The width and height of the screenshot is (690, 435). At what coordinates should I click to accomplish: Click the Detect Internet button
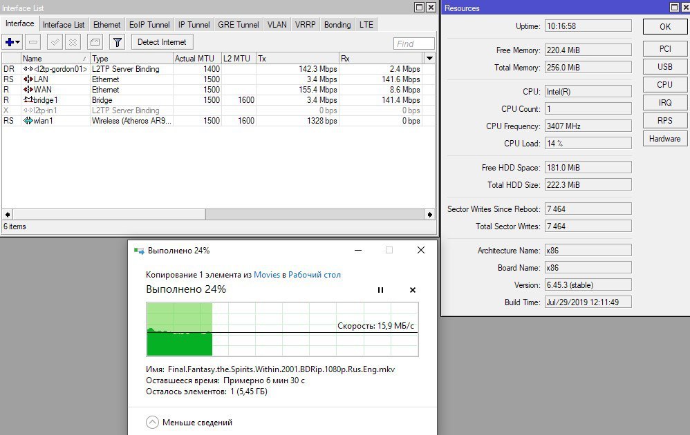pos(162,42)
